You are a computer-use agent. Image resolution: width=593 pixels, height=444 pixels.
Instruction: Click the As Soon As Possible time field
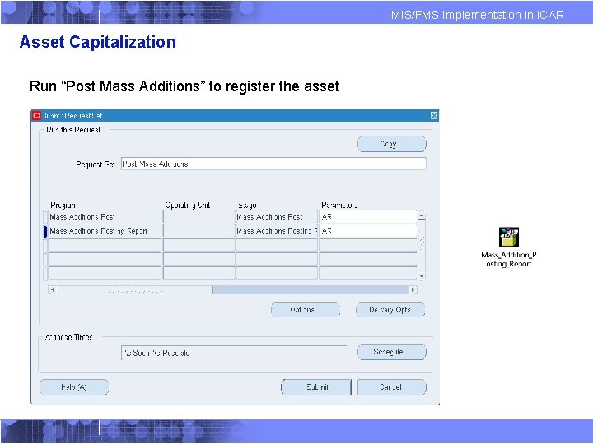coord(234,353)
